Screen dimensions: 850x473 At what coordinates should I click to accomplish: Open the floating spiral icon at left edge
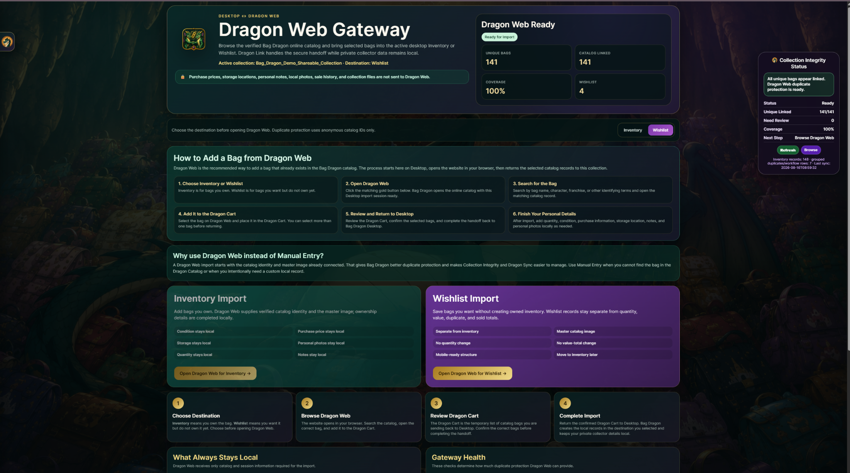tap(7, 41)
